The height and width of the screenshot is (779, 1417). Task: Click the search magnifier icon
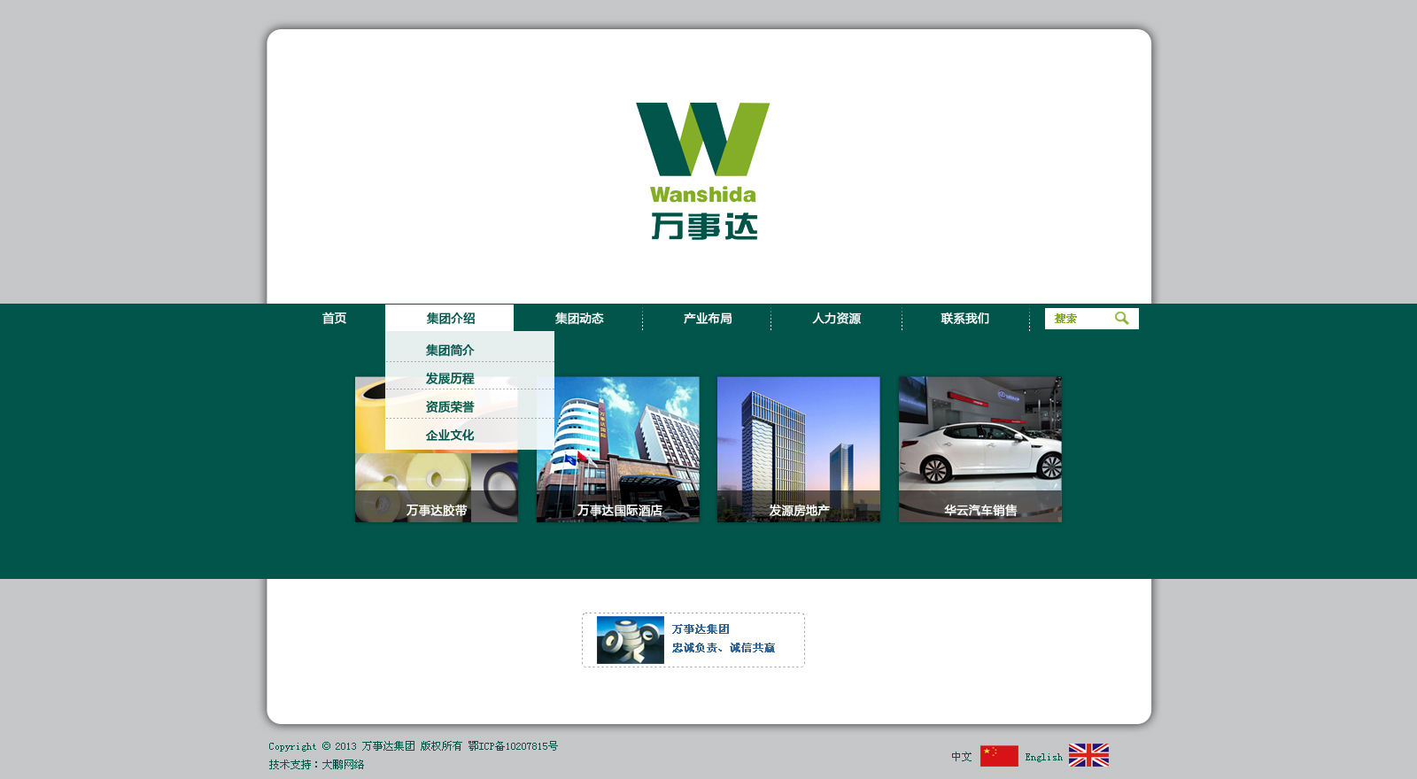coord(1122,319)
